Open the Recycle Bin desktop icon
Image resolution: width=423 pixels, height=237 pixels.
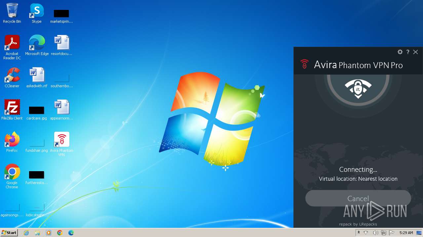(x=12, y=13)
